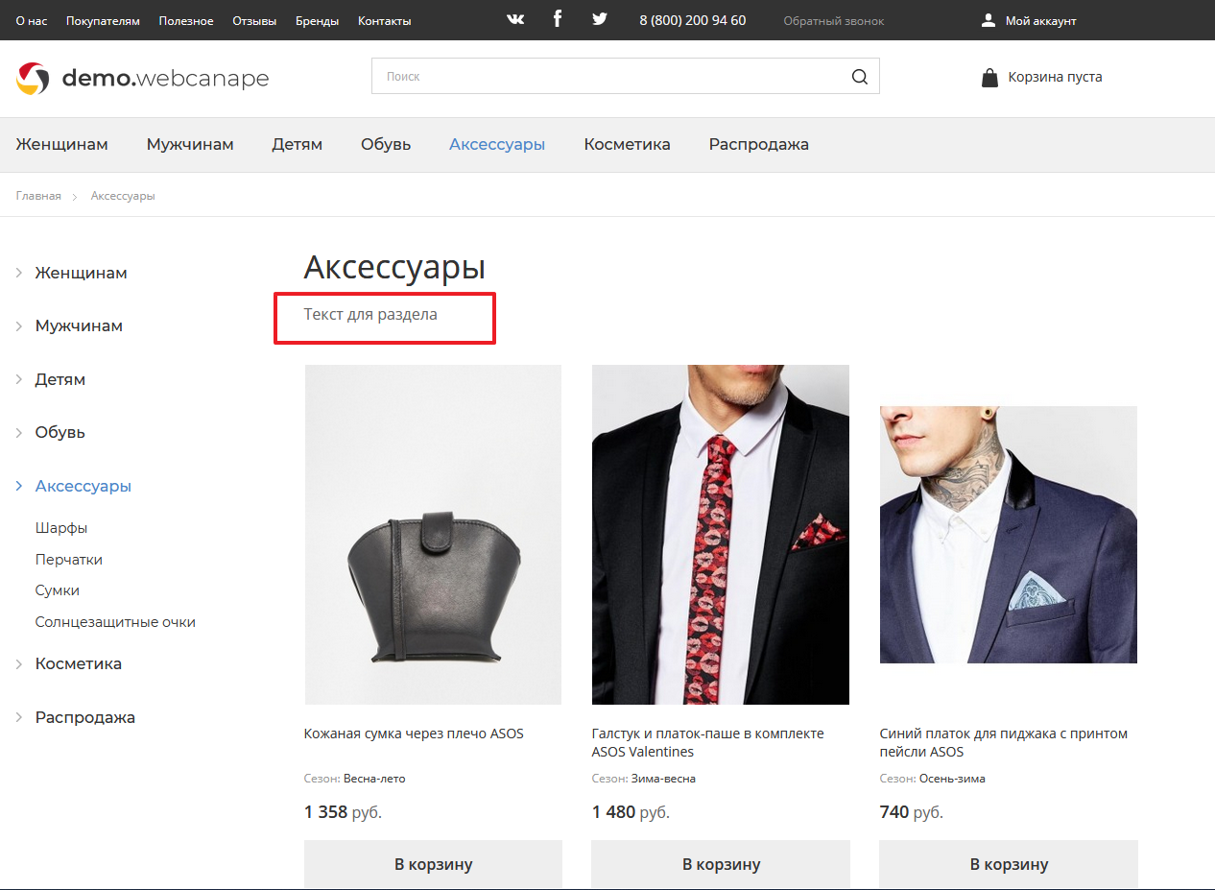Open the Facebook page icon
1215x890 pixels.
(x=558, y=19)
